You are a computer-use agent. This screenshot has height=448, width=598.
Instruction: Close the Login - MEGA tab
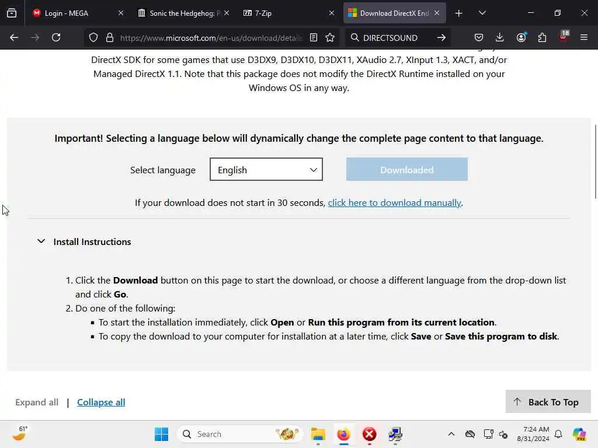[x=121, y=13]
